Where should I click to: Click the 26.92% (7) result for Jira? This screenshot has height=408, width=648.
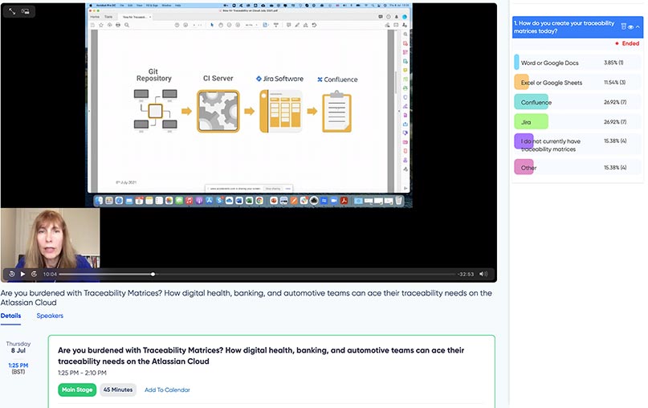615,122
